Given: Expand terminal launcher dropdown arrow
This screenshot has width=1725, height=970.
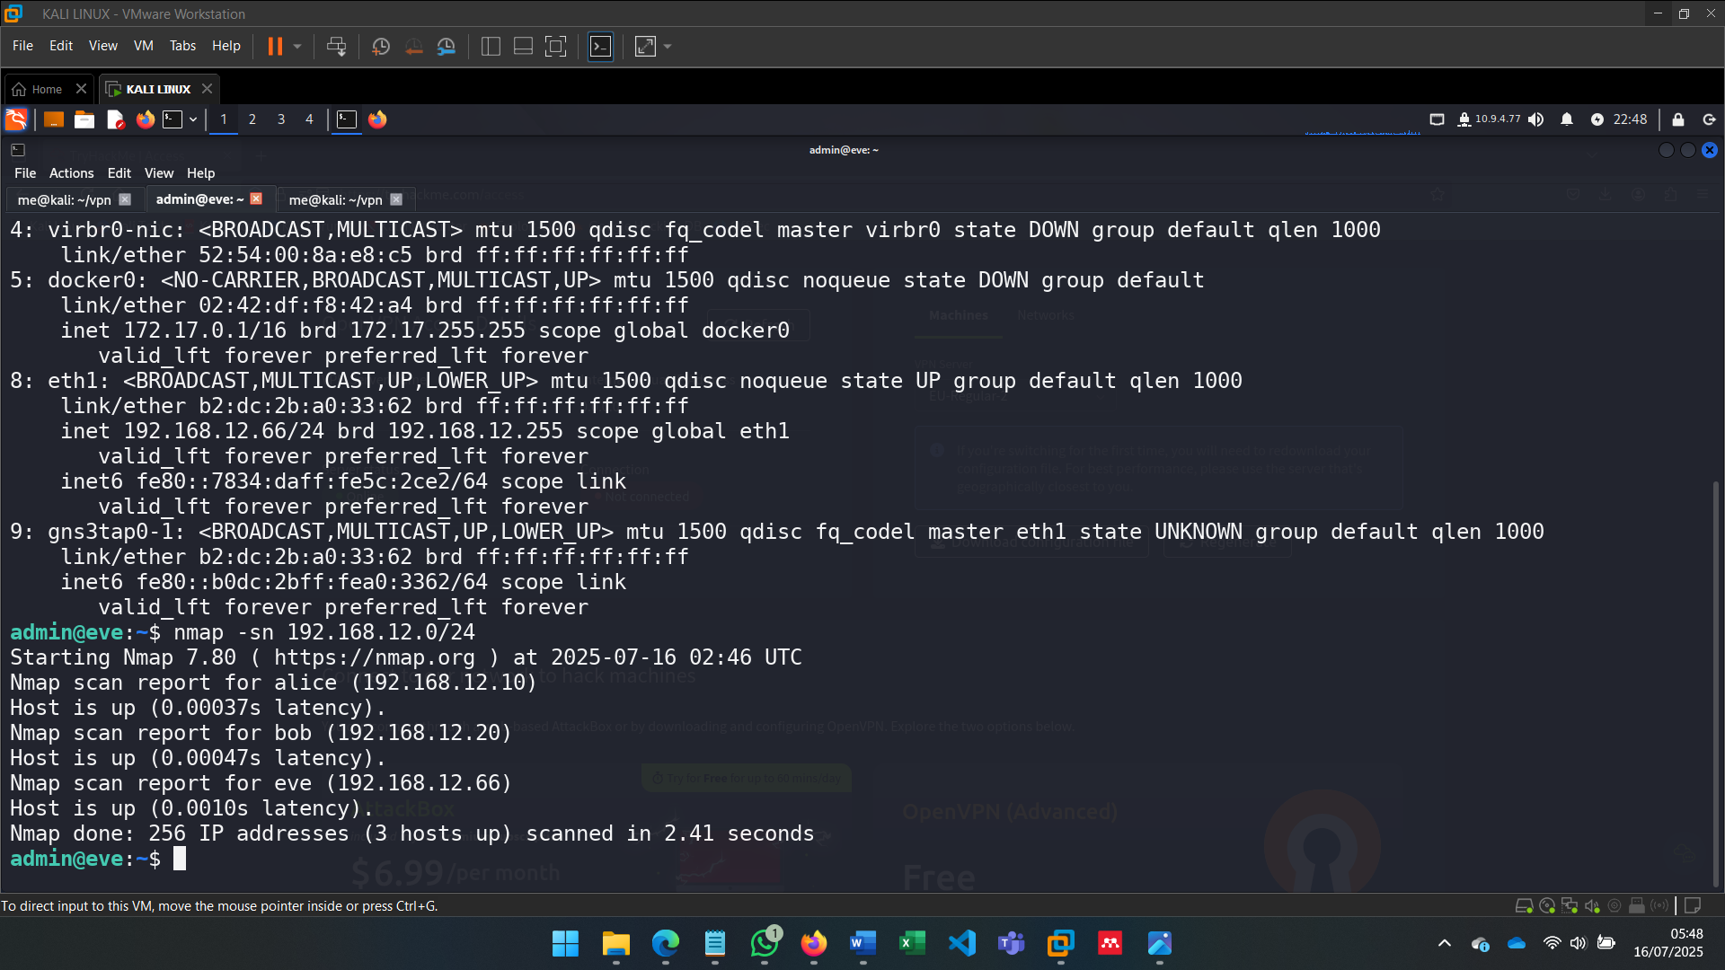Looking at the screenshot, I should pyautogui.click(x=193, y=119).
